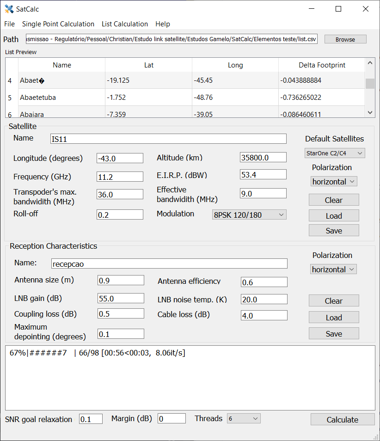Select the Abaetetuba name cell
380x441 pixels.
pos(61,98)
